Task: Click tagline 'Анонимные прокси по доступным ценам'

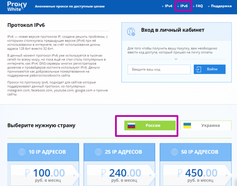Action: click(70, 6)
